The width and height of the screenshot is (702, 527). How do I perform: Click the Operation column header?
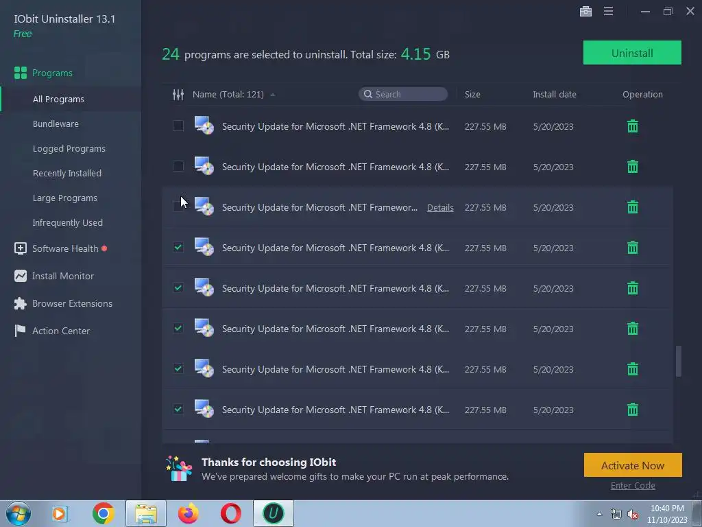[x=642, y=94]
